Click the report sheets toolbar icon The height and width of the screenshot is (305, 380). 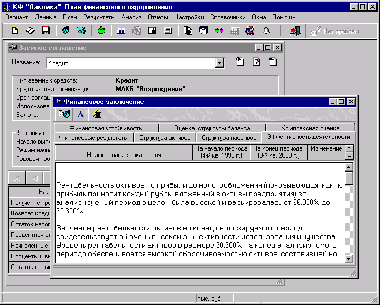point(203,31)
